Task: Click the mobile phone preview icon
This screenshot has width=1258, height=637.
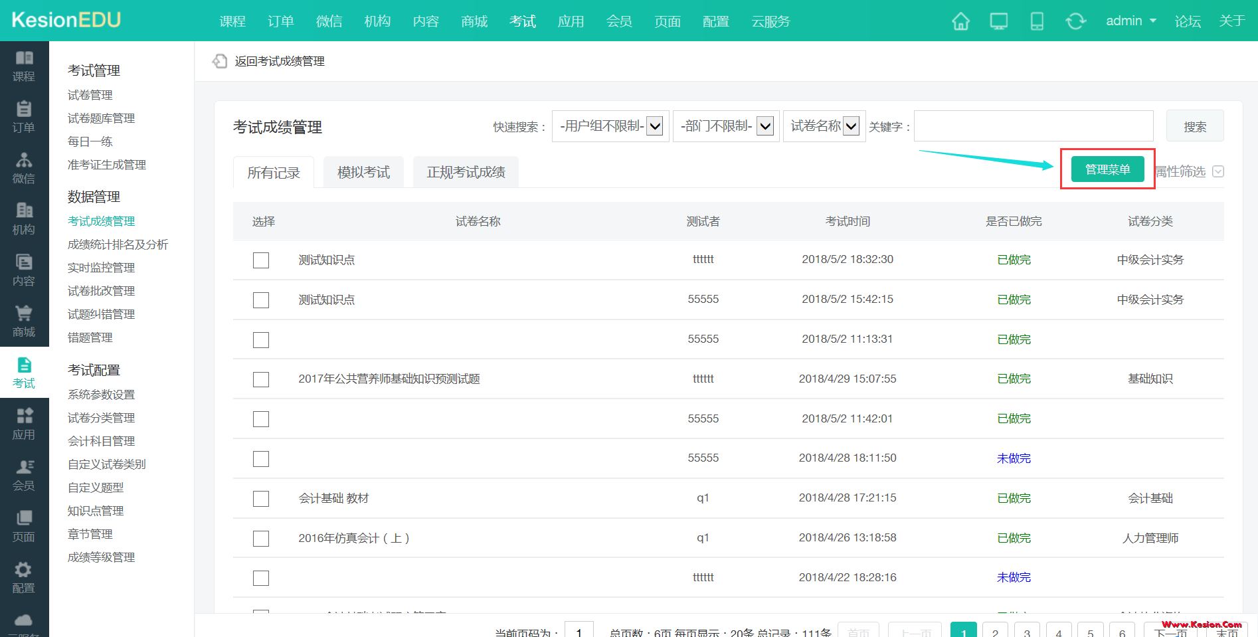Action: [1036, 21]
